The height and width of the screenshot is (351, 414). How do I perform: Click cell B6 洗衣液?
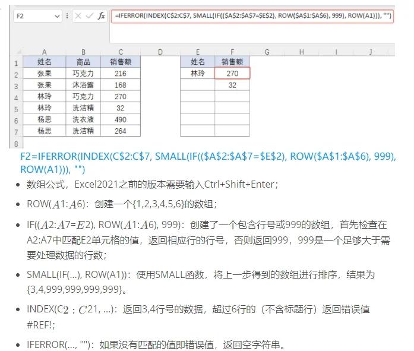click(83, 119)
